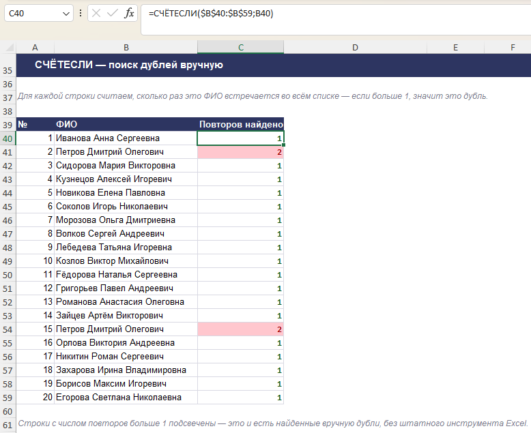Viewport: 531px width, 433px height.
Task: Click the fill handle of cell C40
Action: [283, 145]
